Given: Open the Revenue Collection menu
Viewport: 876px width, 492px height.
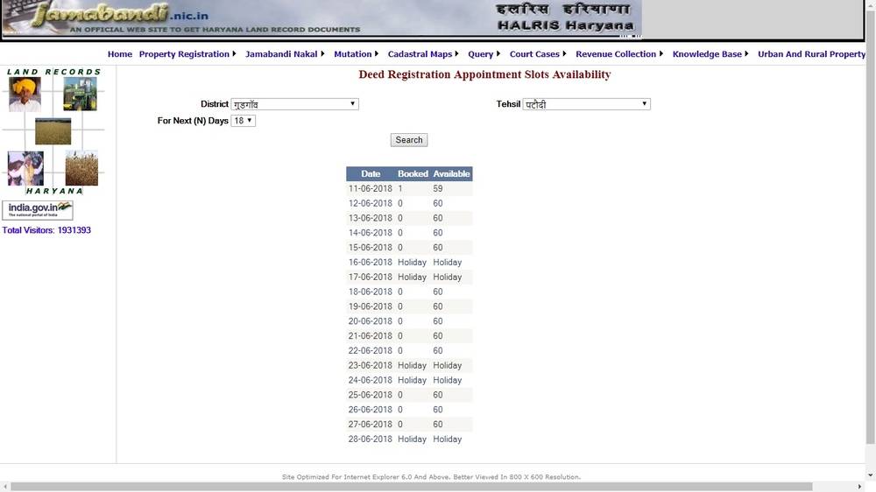Looking at the screenshot, I should (618, 54).
